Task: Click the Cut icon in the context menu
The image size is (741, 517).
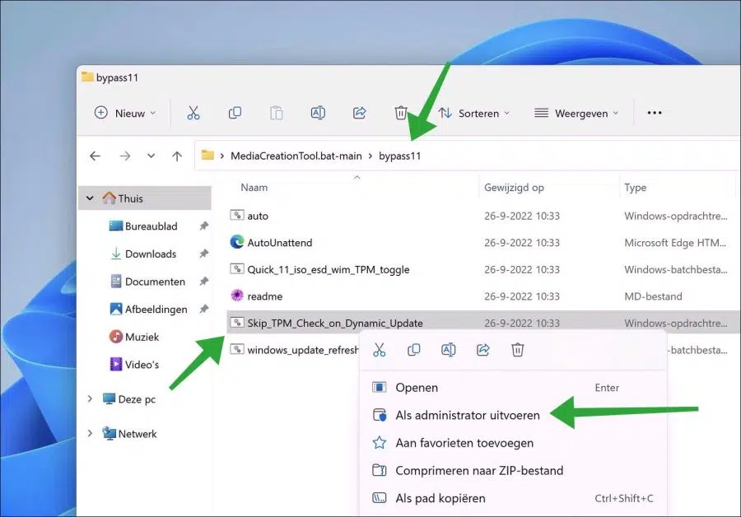Action: 380,350
